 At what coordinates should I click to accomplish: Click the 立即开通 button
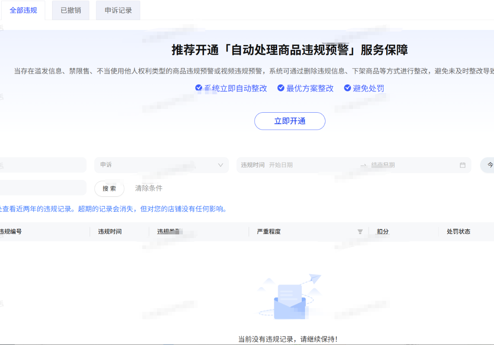pyautogui.click(x=289, y=121)
